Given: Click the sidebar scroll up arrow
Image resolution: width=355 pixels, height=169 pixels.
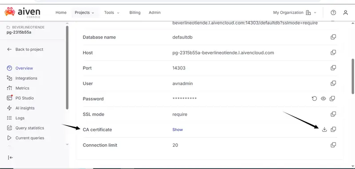Looking at the screenshot, I should pos(67,23).
